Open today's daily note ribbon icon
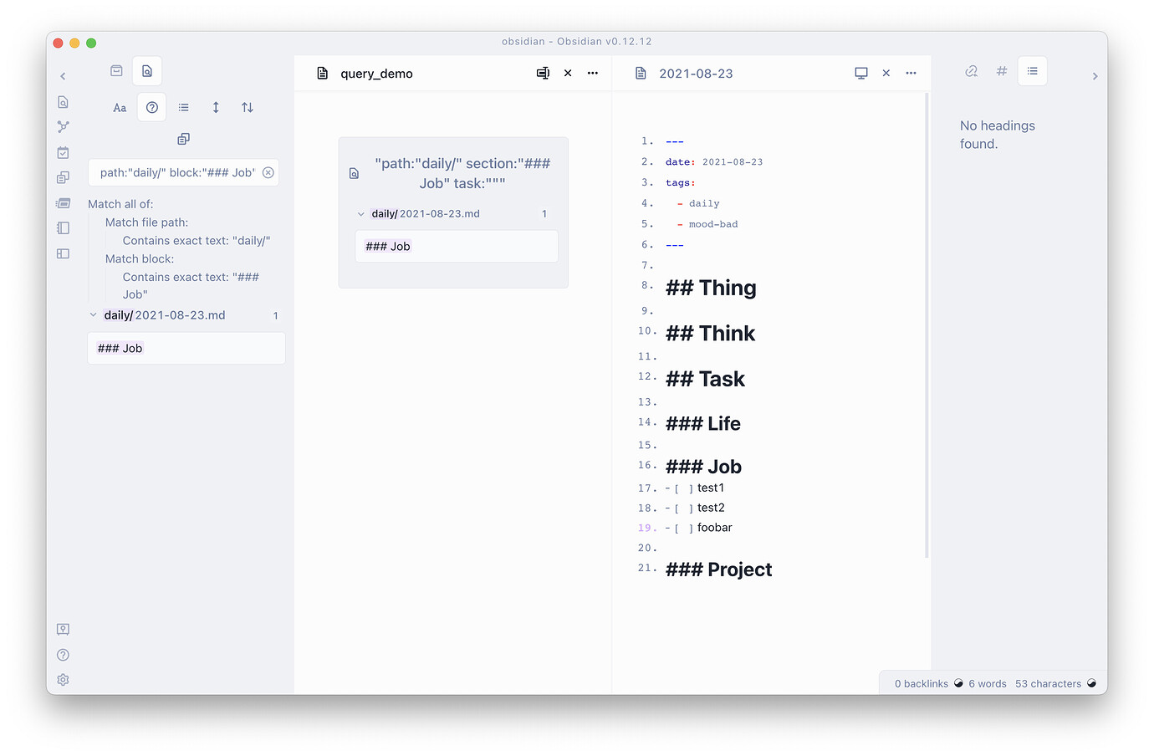The image size is (1154, 756). point(63,153)
